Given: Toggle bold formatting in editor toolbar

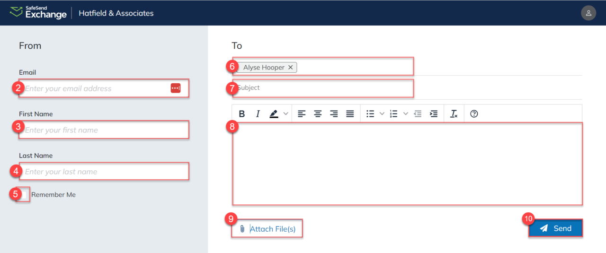Looking at the screenshot, I should (x=242, y=114).
